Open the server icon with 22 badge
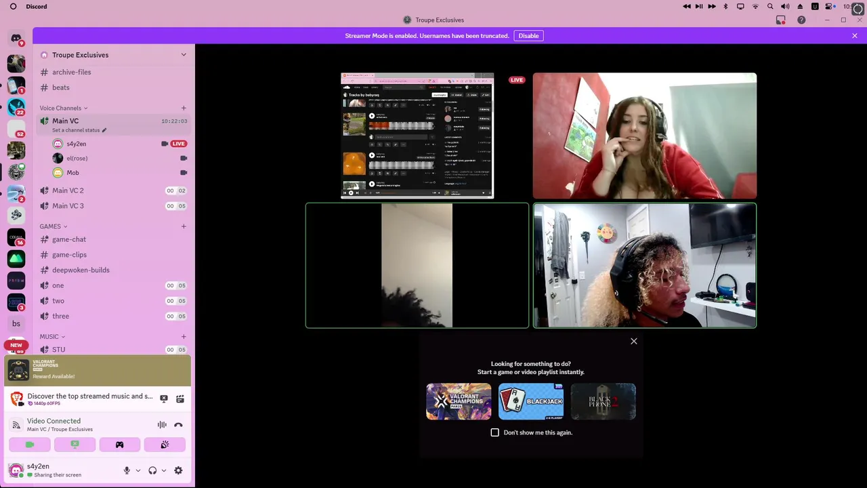867x488 pixels. [x=16, y=106]
